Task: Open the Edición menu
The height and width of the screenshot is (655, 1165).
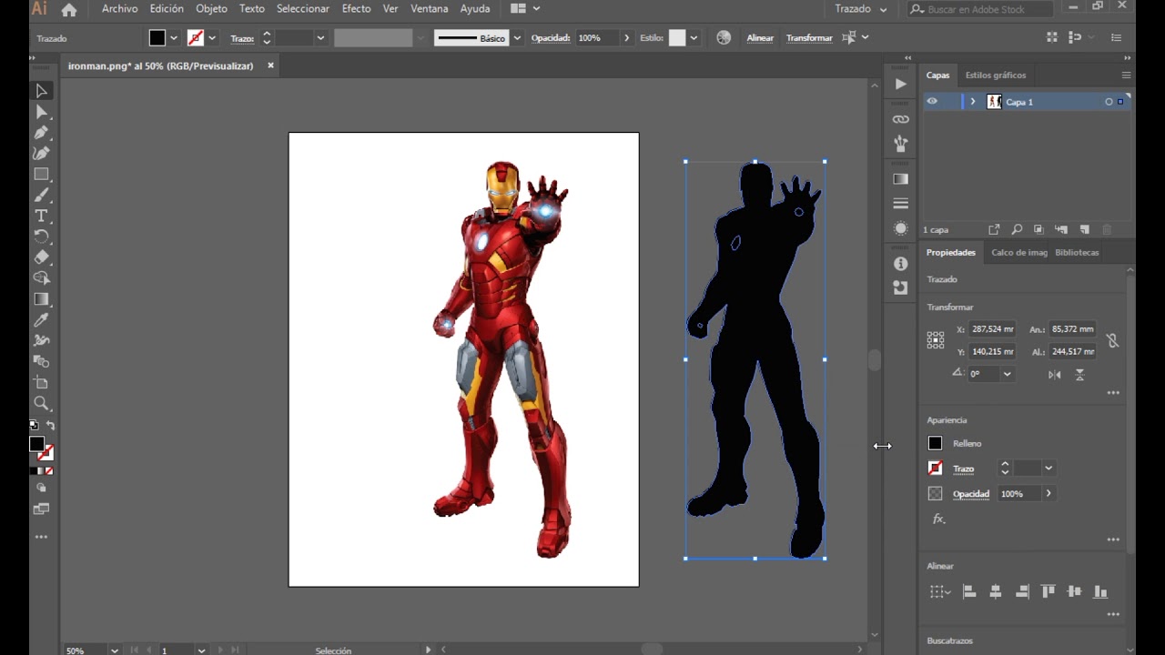Action: pyautogui.click(x=167, y=9)
